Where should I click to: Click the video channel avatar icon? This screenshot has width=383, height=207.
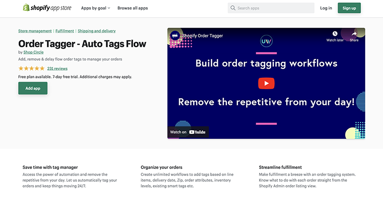pyautogui.click(x=175, y=36)
